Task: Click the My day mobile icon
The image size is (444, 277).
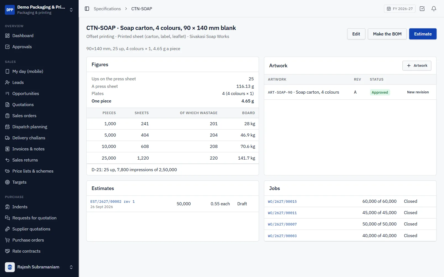Action: pyautogui.click(x=7, y=71)
